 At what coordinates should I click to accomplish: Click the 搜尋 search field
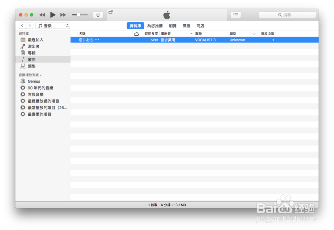coord(287,15)
